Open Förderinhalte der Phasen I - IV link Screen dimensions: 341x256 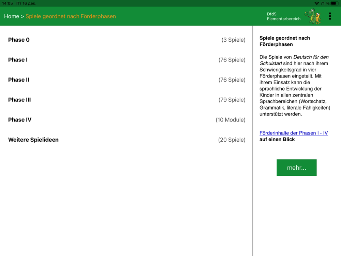point(294,133)
